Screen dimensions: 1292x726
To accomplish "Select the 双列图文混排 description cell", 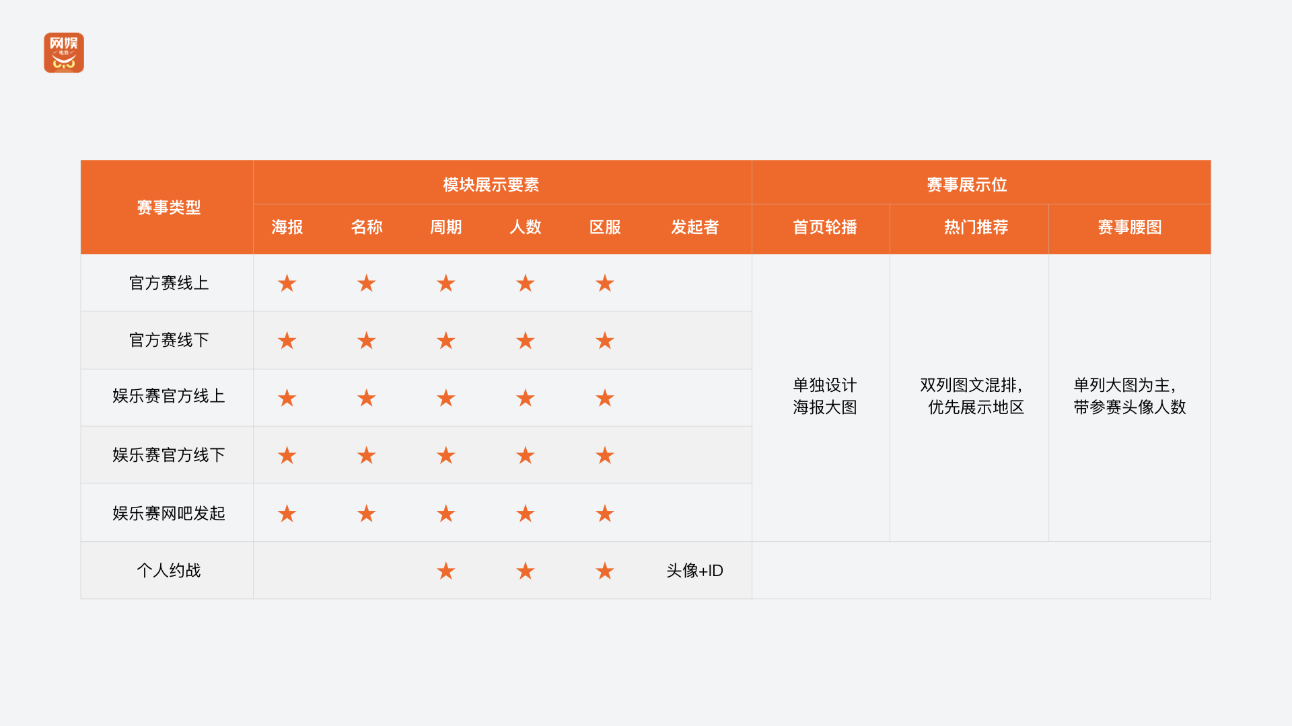I will [972, 396].
